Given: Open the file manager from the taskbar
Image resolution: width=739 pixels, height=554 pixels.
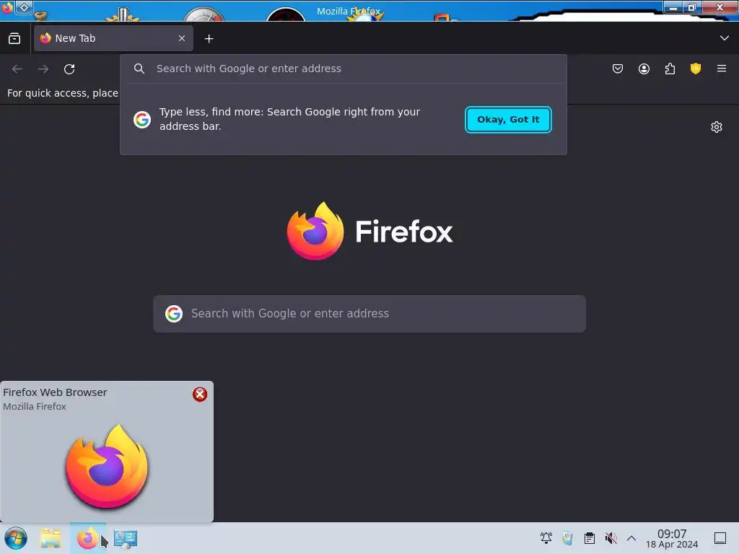Looking at the screenshot, I should click(x=51, y=538).
